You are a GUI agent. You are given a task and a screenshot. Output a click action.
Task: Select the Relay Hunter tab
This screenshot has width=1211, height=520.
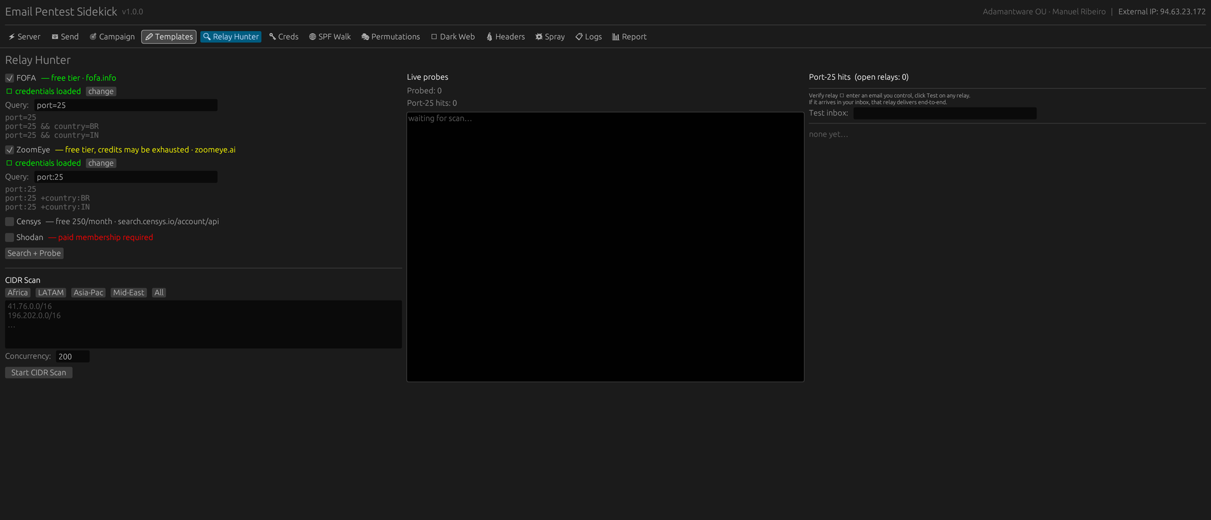(x=231, y=37)
